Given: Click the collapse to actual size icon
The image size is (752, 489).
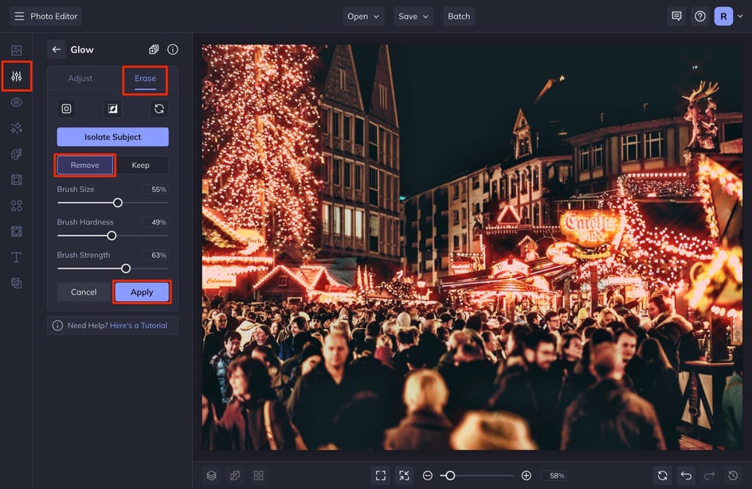Looking at the screenshot, I should pyautogui.click(x=405, y=475).
